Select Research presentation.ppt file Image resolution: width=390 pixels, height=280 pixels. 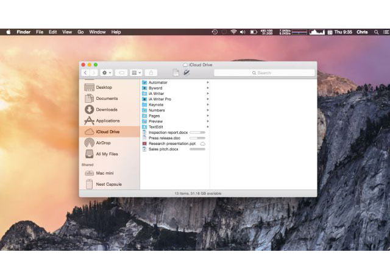(175, 144)
